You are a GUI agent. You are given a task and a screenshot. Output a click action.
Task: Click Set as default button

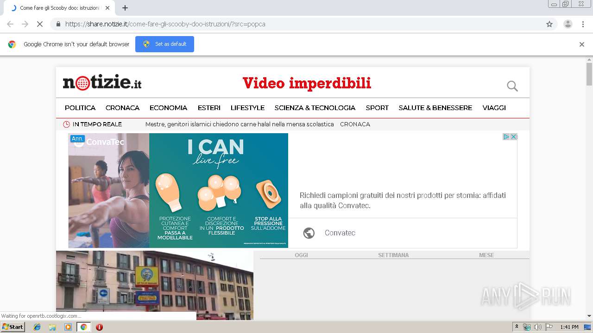pyautogui.click(x=164, y=44)
